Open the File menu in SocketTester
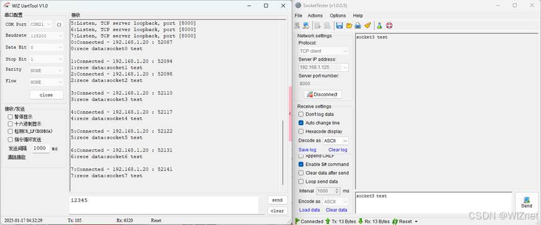 pos(299,15)
